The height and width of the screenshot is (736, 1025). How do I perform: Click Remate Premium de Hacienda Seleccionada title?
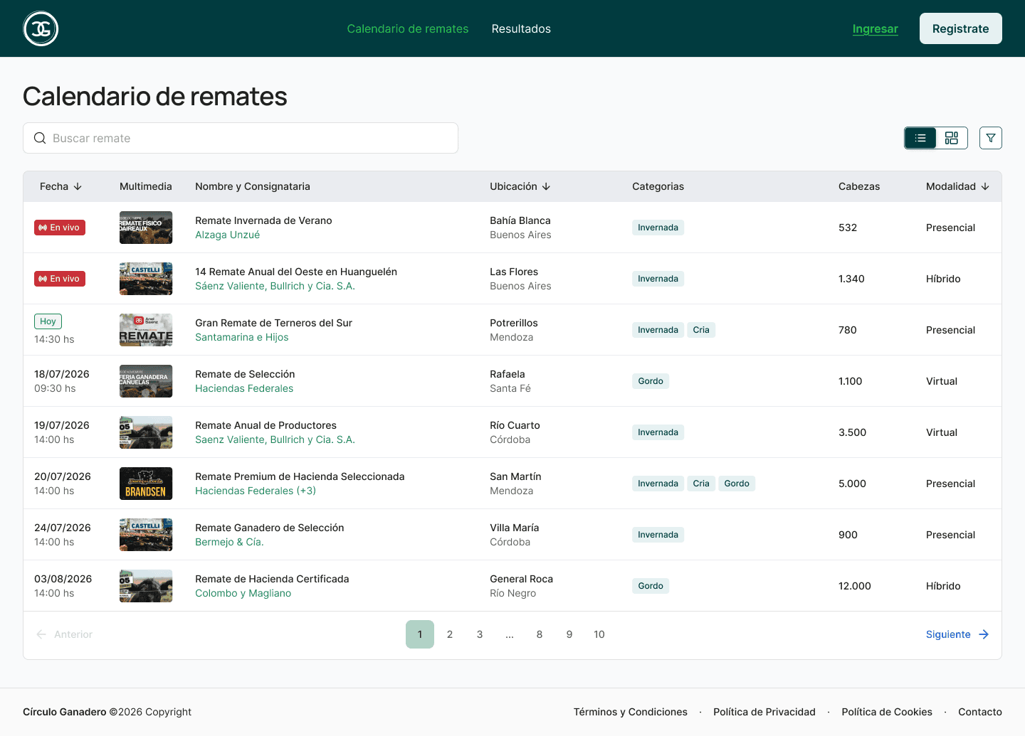coord(300,476)
